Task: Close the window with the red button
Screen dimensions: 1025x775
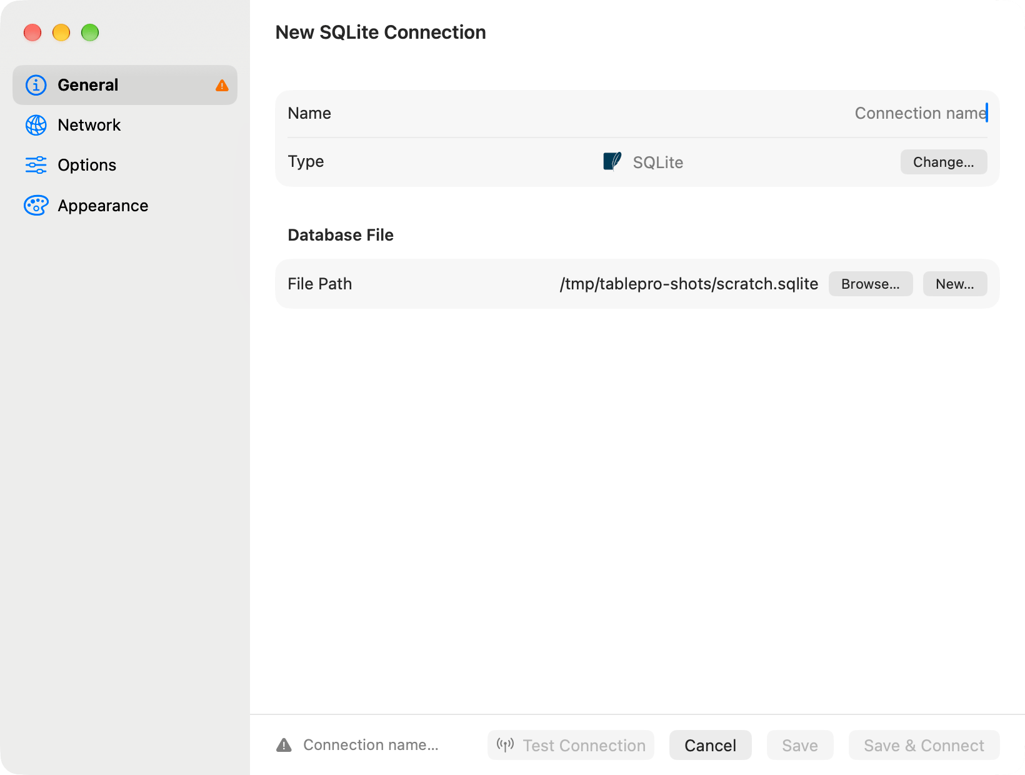Action: coord(32,32)
